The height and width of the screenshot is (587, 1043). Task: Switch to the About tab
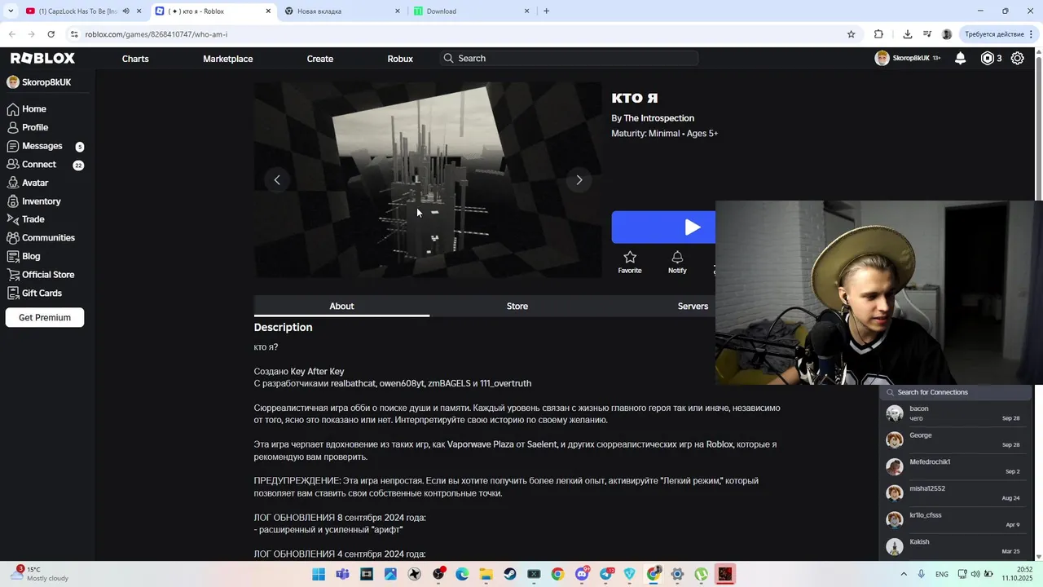341,306
